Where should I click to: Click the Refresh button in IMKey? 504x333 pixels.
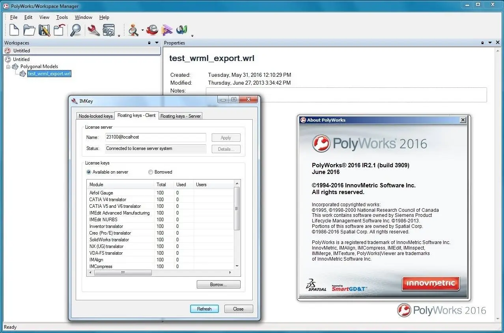pyautogui.click(x=204, y=309)
